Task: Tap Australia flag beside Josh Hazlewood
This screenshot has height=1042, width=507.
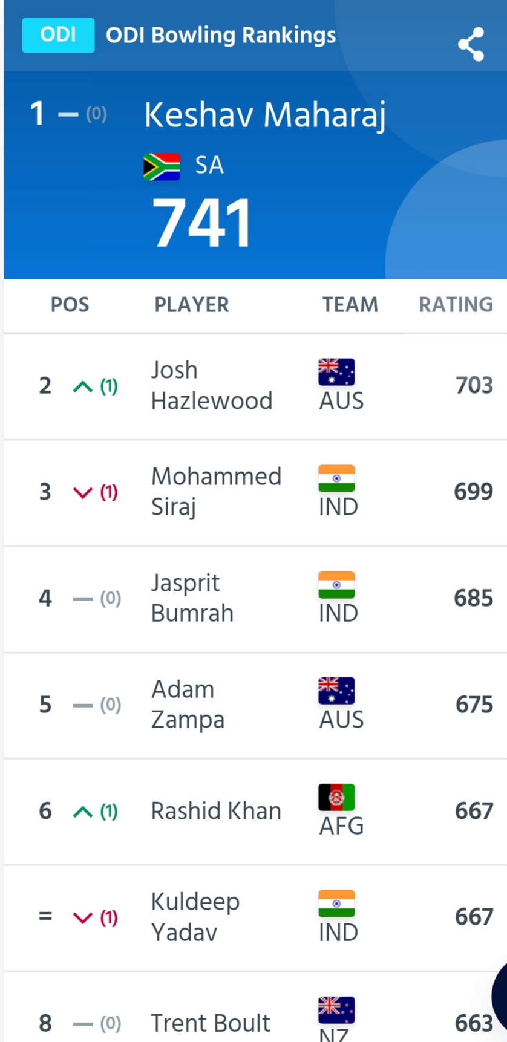Action: (336, 372)
